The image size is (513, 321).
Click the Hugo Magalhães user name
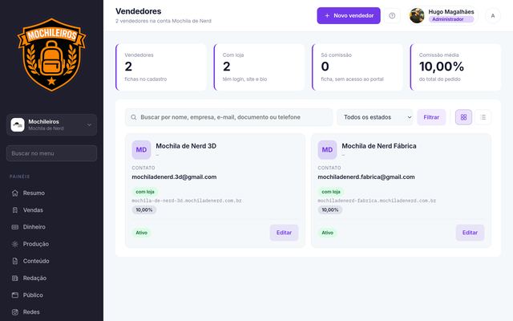point(451,12)
